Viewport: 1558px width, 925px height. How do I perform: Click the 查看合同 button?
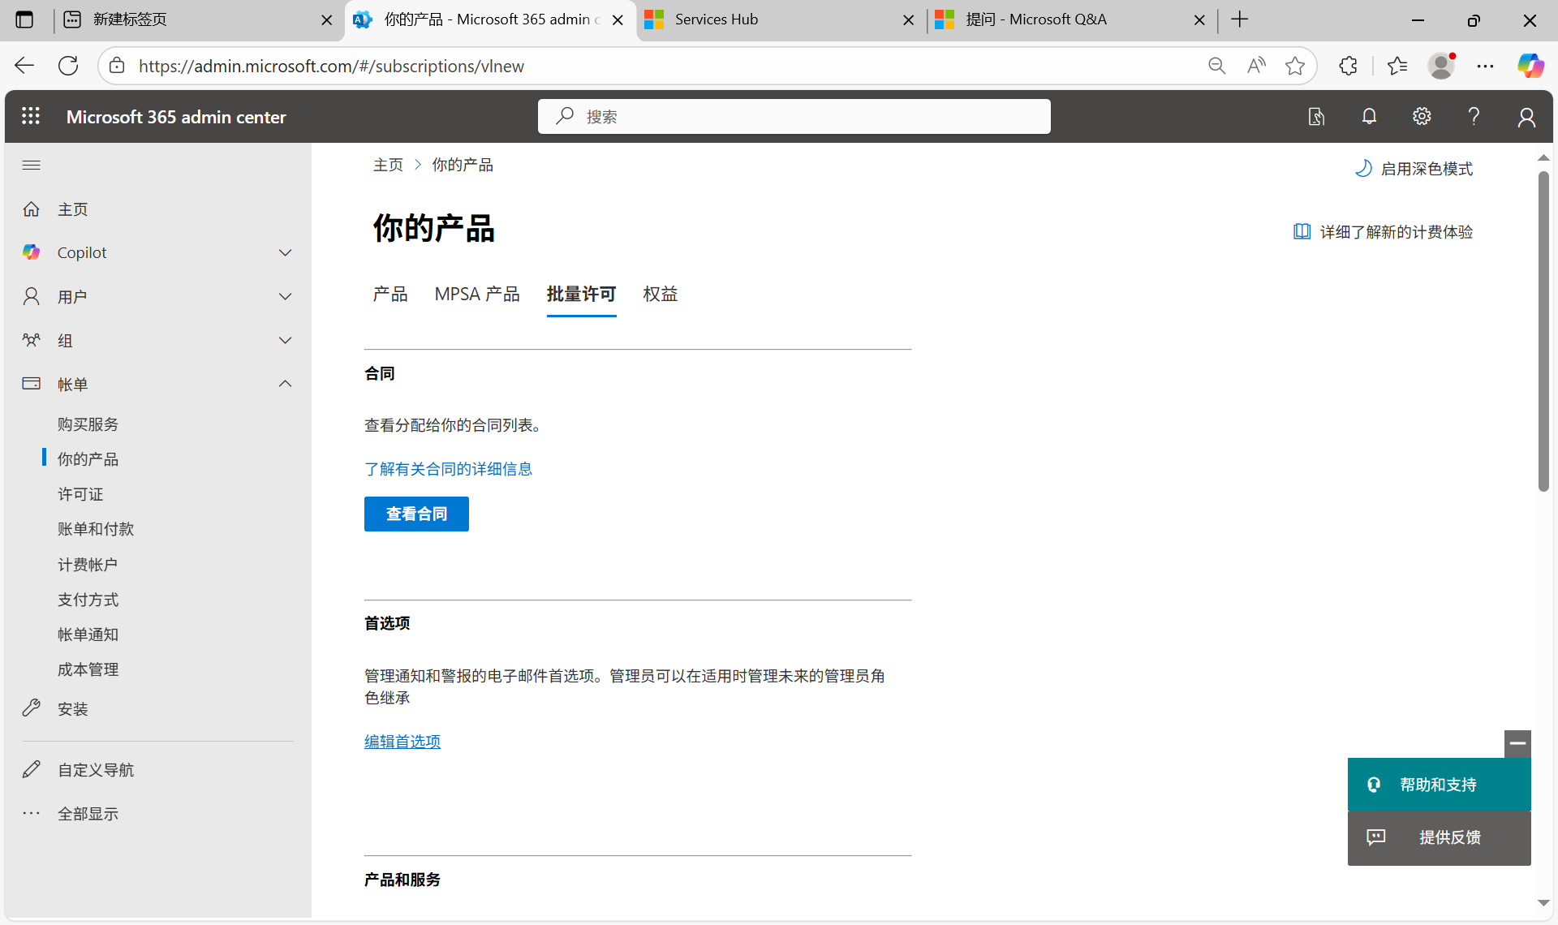[416, 514]
